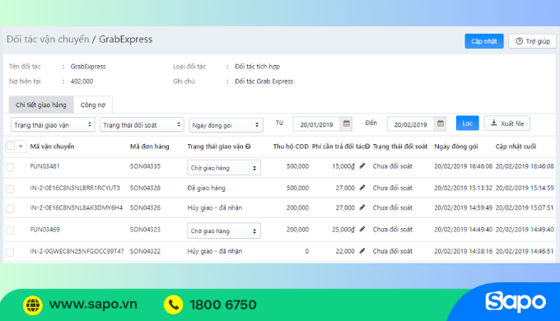Image resolution: width=560 pixels, height=321 pixels.
Task: Click the Đã giao hàng status of SON04328
Action: (x=207, y=188)
